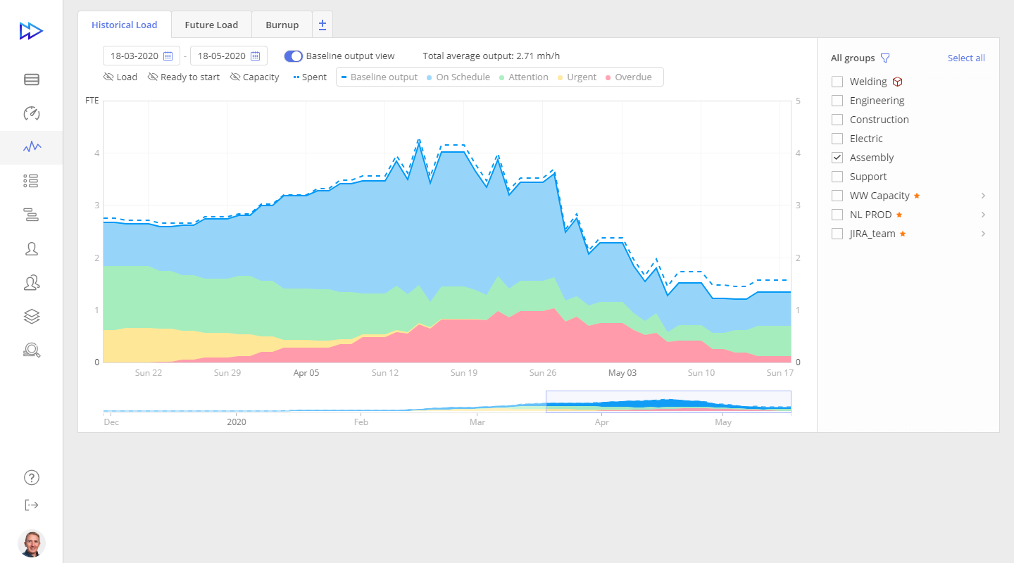1014x563 pixels.
Task: Show the Capacity series on chart
Action: 254,77
